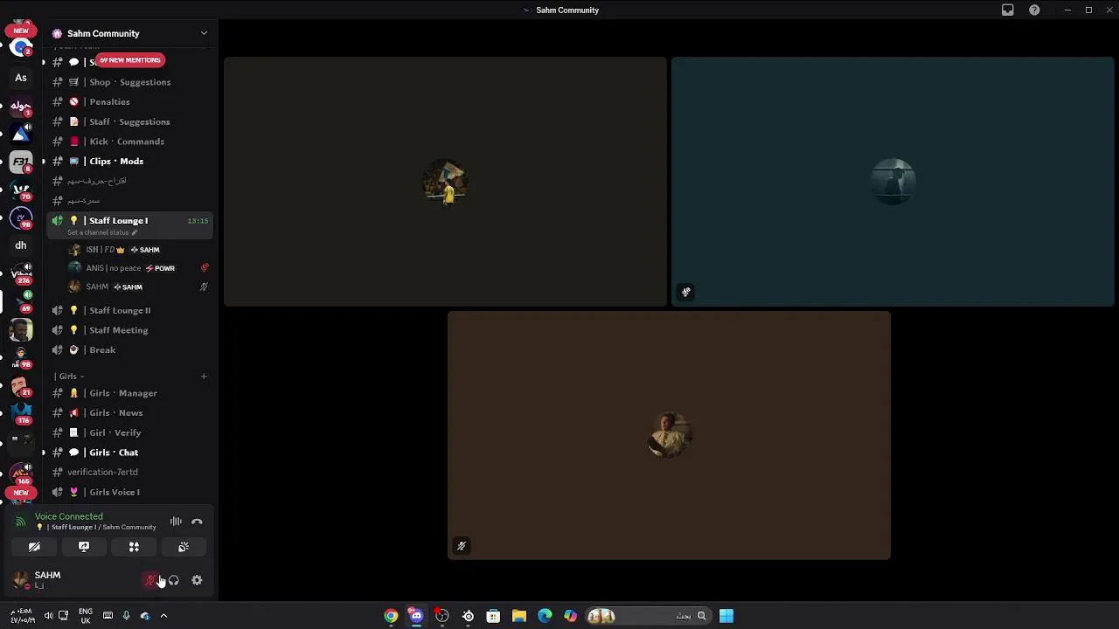The height and width of the screenshot is (629, 1119).
Task: Open taskbar volume speaker icon
Action: [x=48, y=616]
